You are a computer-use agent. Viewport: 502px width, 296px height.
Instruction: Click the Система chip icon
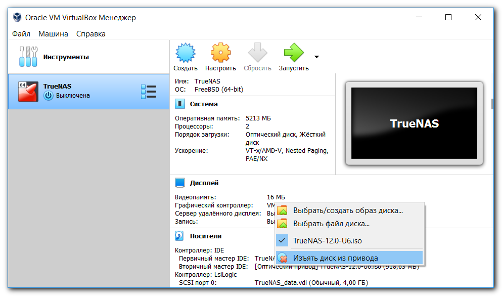[179, 104]
